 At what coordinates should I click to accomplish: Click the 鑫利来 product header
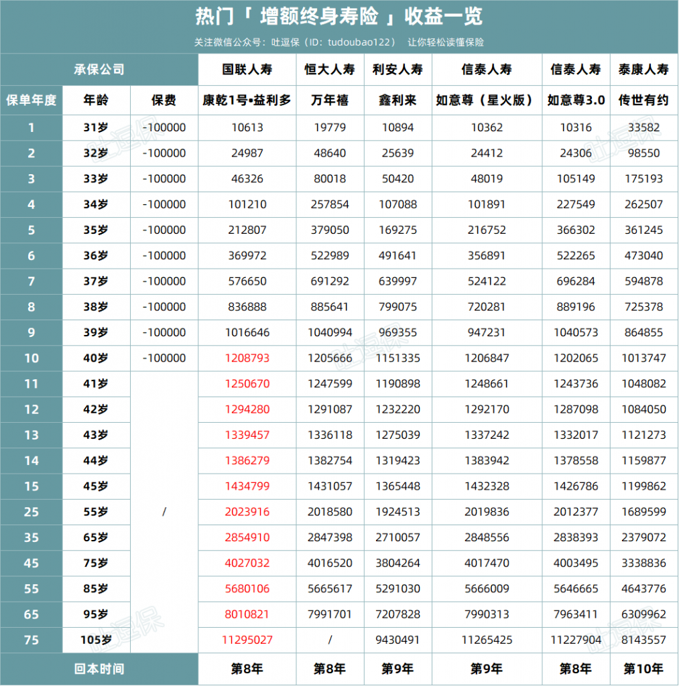click(397, 100)
